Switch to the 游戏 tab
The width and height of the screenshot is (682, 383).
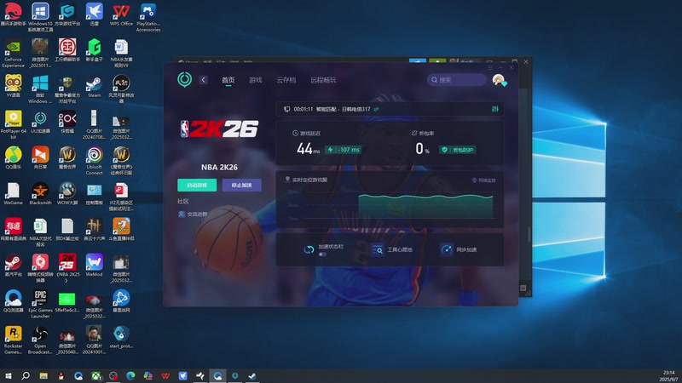click(255, 80)
